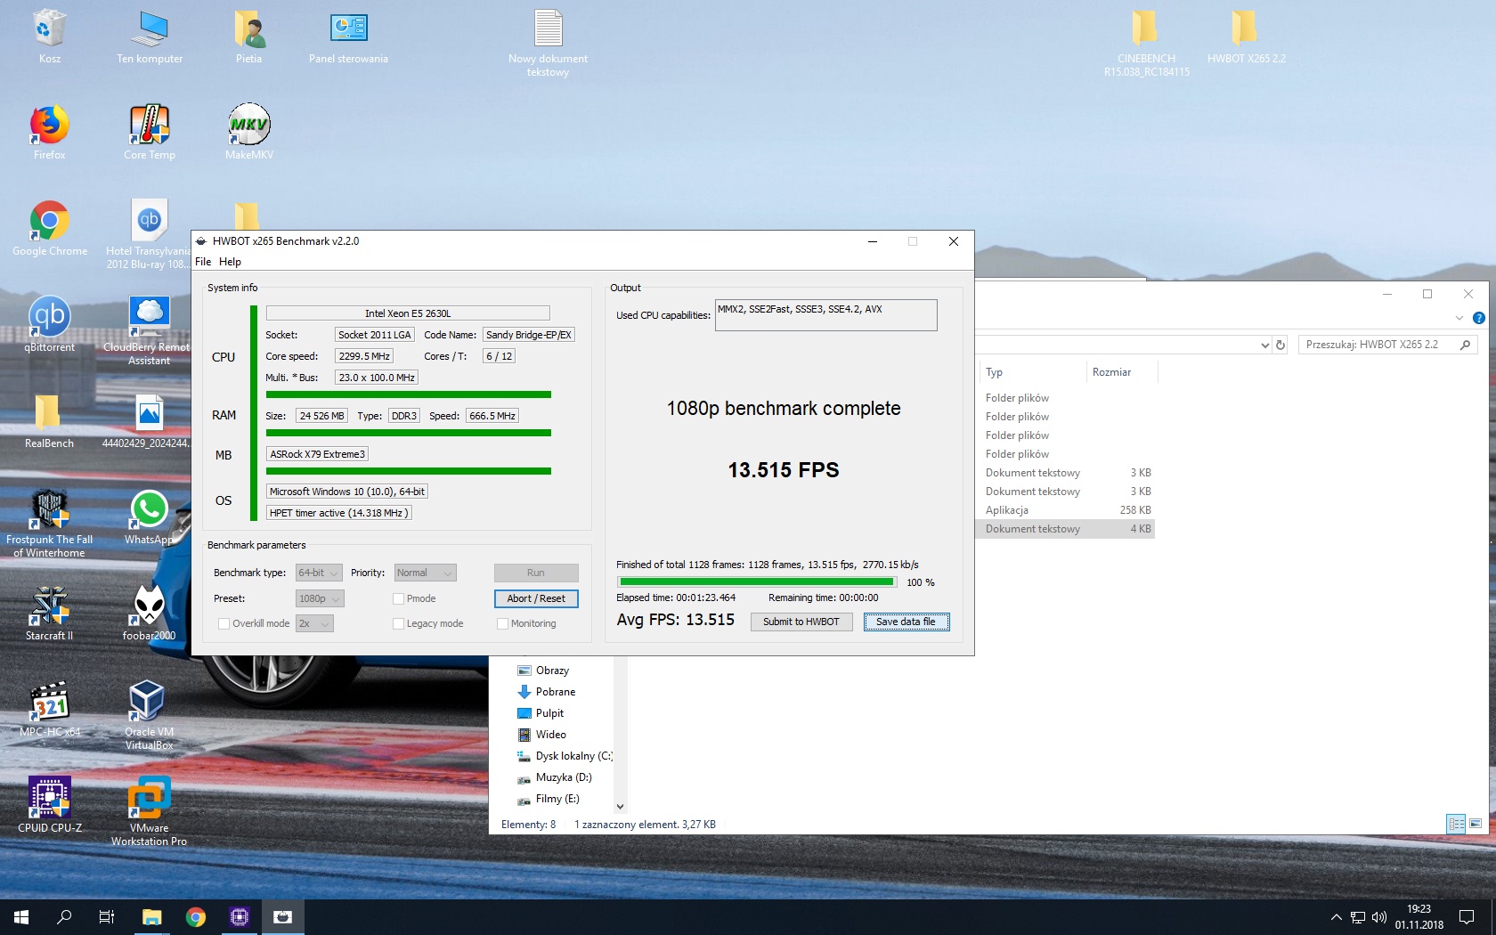This screenshot has width=1496, height=935.
Task: Select Obrazy in Explorer navigation pane
Action: [552, 671]
